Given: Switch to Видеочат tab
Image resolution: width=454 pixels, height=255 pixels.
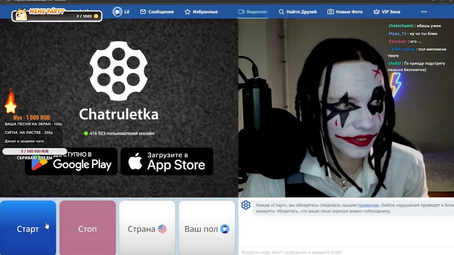Looking at the screenshot, I should pyautogui.click(x=253, y=12).
